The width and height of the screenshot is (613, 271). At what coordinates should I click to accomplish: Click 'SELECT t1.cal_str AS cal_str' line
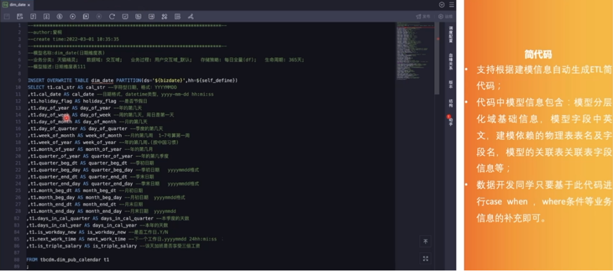click(x=102, y=87)
